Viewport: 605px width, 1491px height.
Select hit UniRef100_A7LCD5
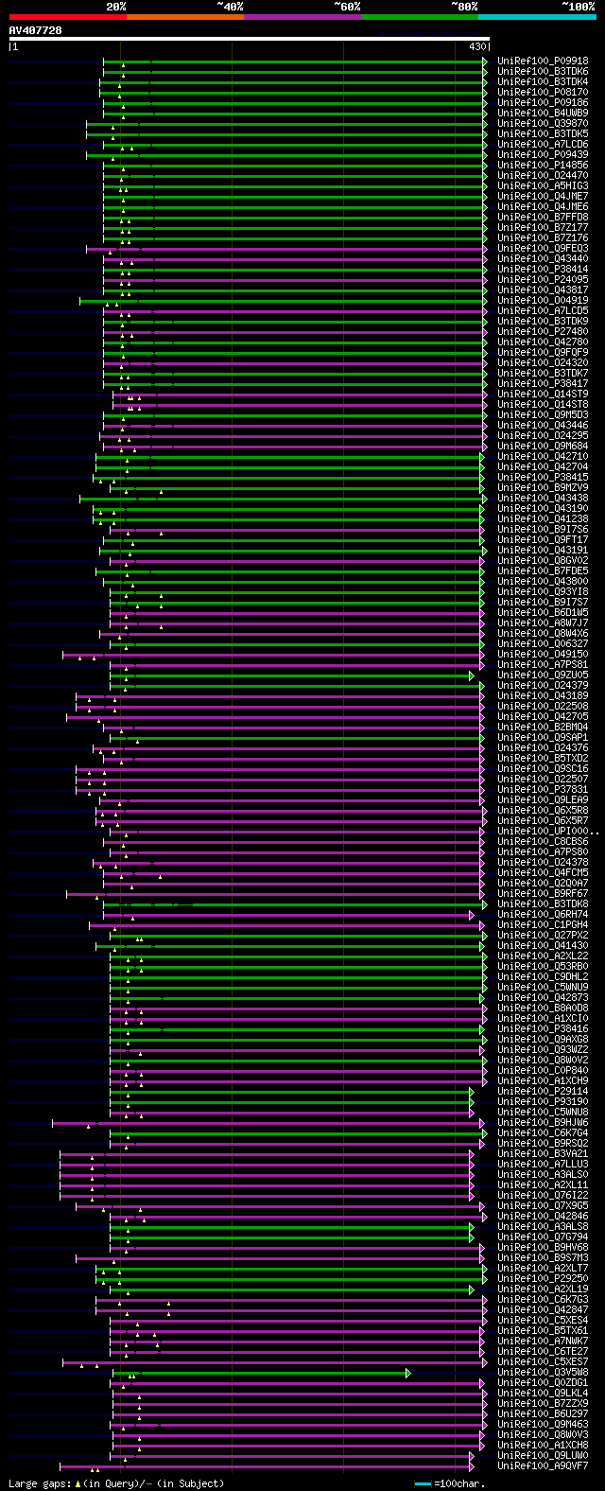543,310
